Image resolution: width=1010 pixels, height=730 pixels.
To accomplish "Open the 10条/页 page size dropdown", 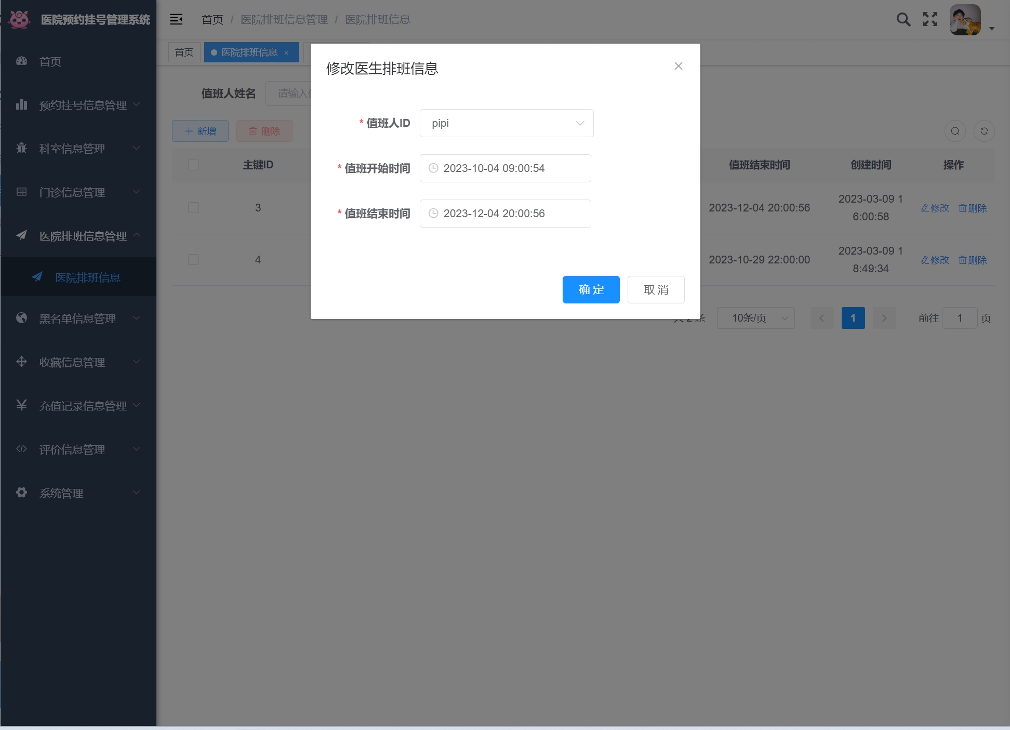I will pyautogui.click(x=755, y=318).
